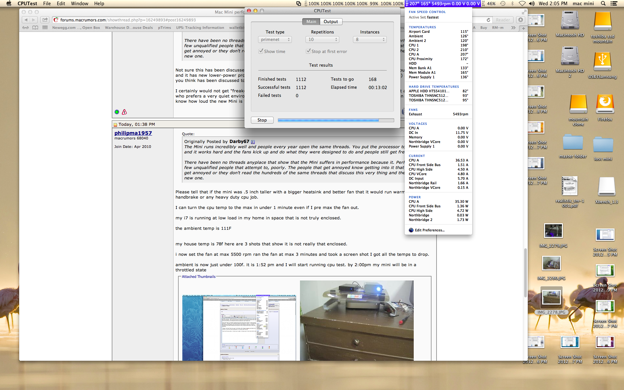This screenshot has height=390, width=624.
Task: Switch to the Output tab
Action: [331, 22]
